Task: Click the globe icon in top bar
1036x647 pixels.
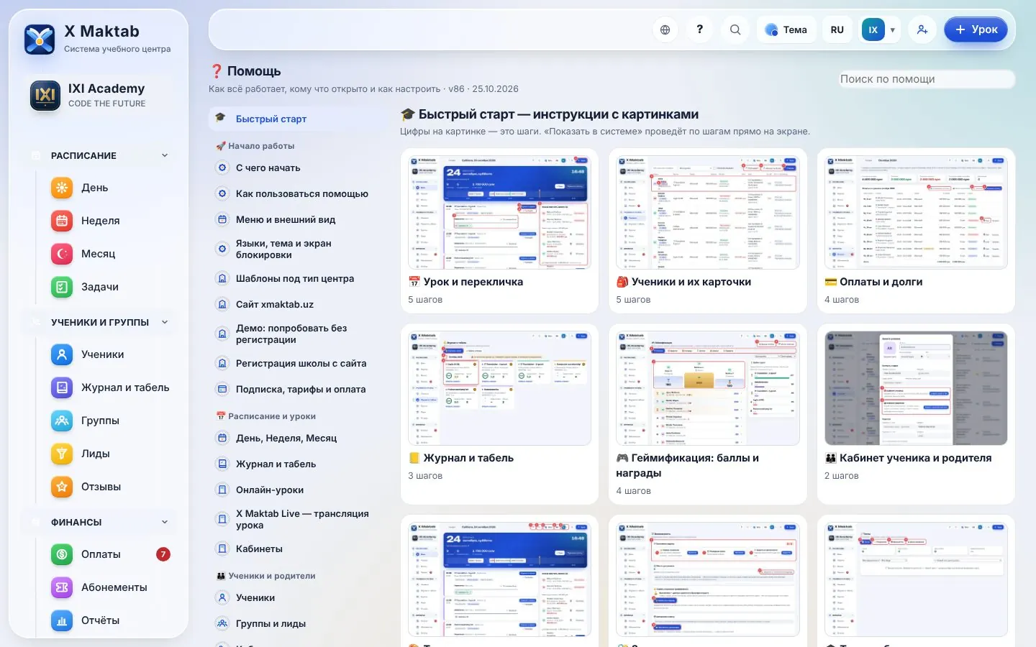Action: (x=665, y=29)
